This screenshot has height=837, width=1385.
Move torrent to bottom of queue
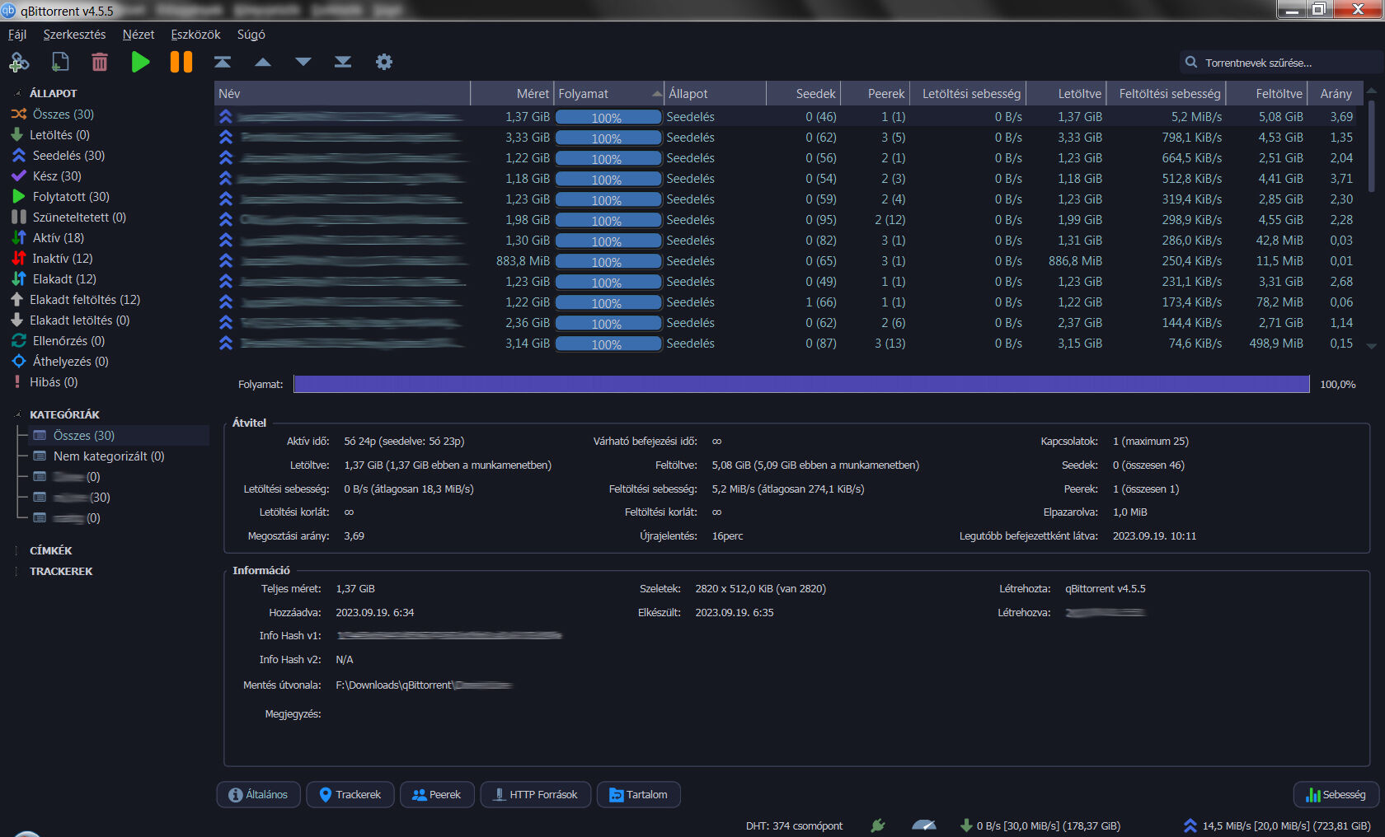[343, 62]
